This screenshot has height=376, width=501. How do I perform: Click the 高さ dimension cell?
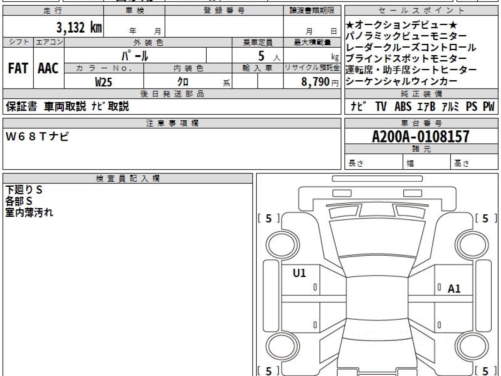coord(474,162)
